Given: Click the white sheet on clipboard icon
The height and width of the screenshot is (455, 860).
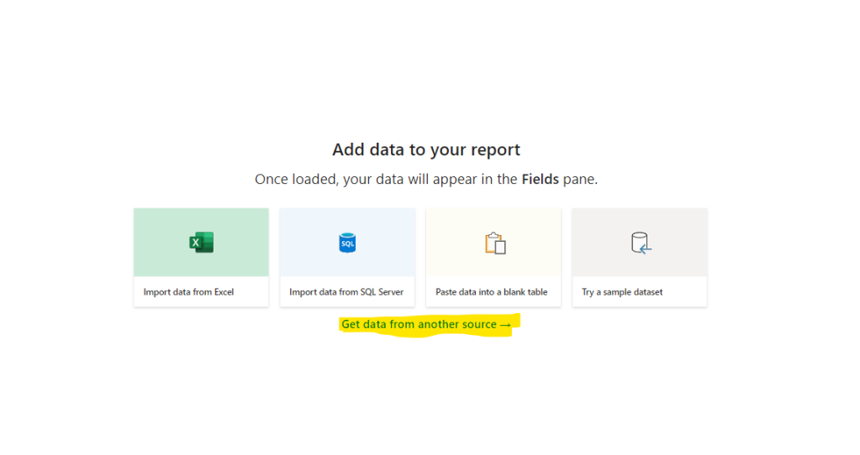Looking at the screenshot, I should click(500, 248).
